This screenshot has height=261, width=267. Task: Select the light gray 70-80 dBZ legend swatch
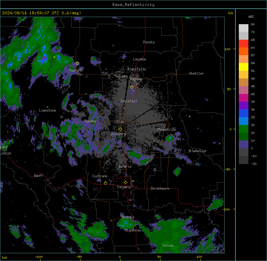click(243, 28)
